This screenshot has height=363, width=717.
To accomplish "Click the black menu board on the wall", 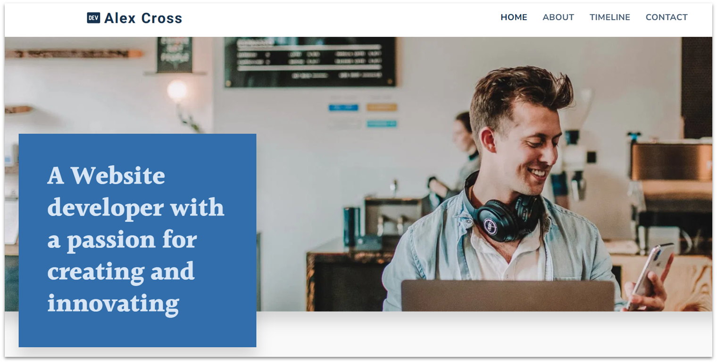I will coord(310,62).
